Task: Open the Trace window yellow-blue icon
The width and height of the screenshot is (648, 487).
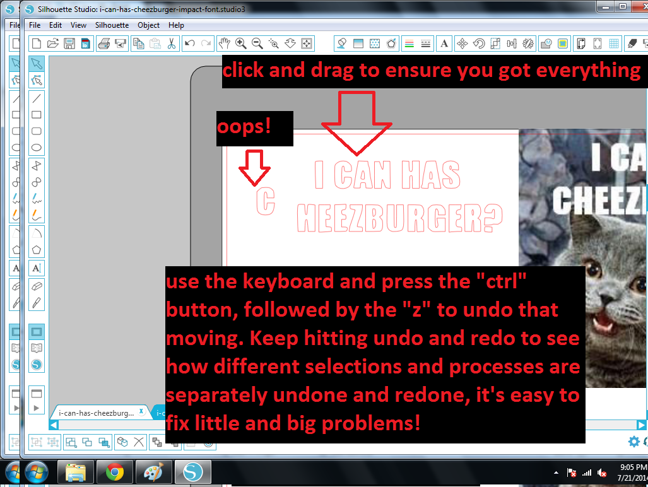Action: [x=562, y=44]
